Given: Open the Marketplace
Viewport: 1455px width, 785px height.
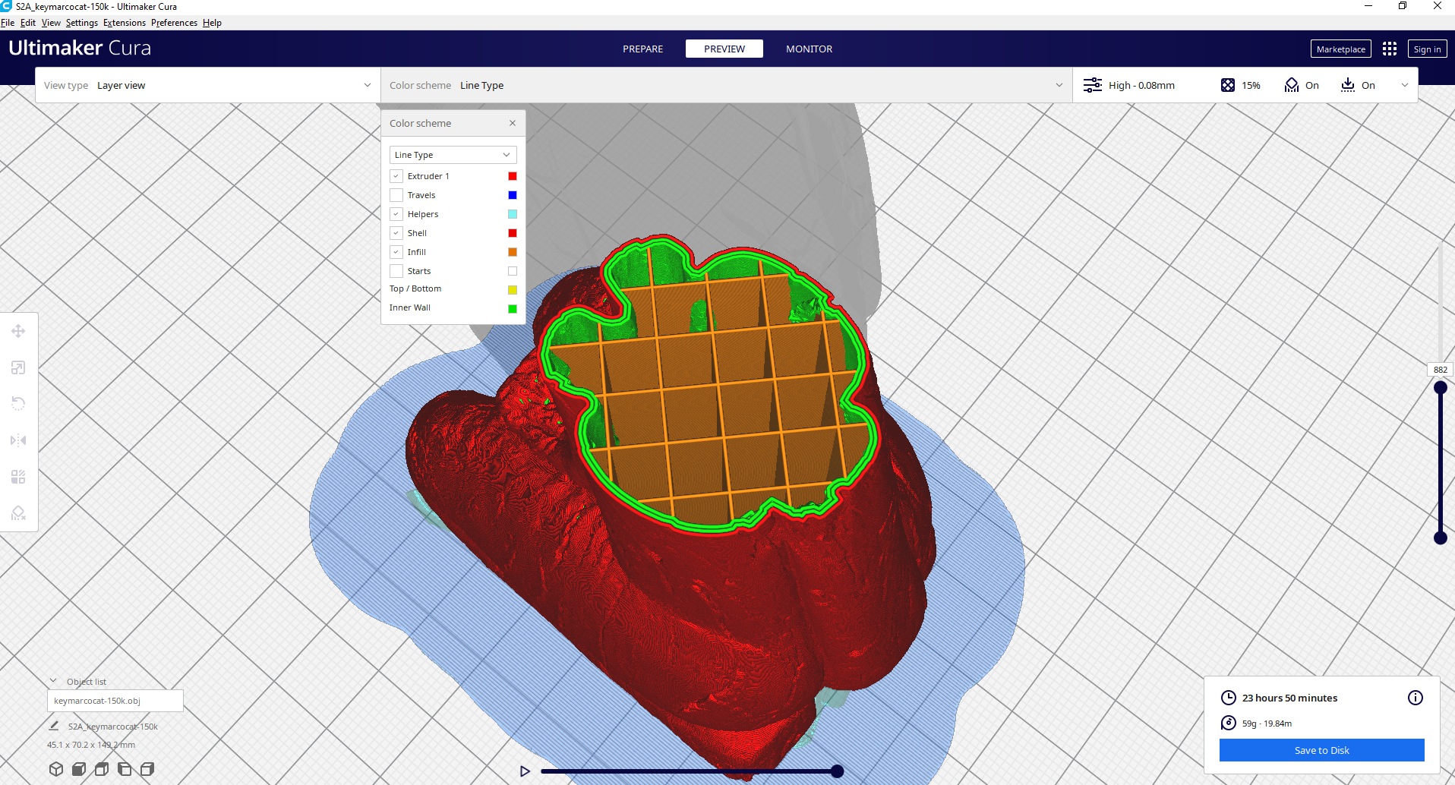Looking at the screenshot, I should [x=1340, y=49].
